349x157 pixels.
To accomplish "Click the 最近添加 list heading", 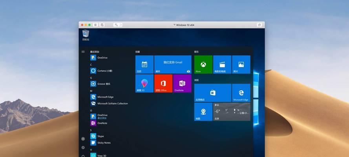I will point(95,51).
